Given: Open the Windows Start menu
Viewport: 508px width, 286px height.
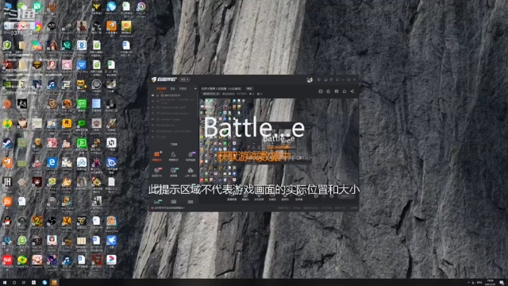Looking at the screenshot, I should pyautogui.click(x=5, y=283).
